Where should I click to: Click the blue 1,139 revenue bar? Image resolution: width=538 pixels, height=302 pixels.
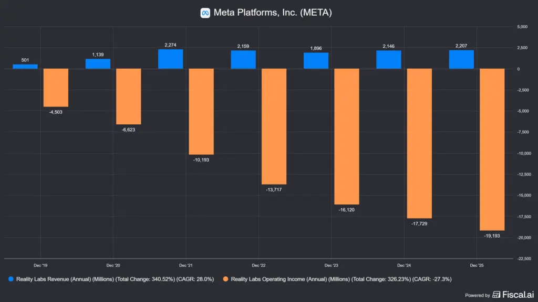[x=98, y=64]
